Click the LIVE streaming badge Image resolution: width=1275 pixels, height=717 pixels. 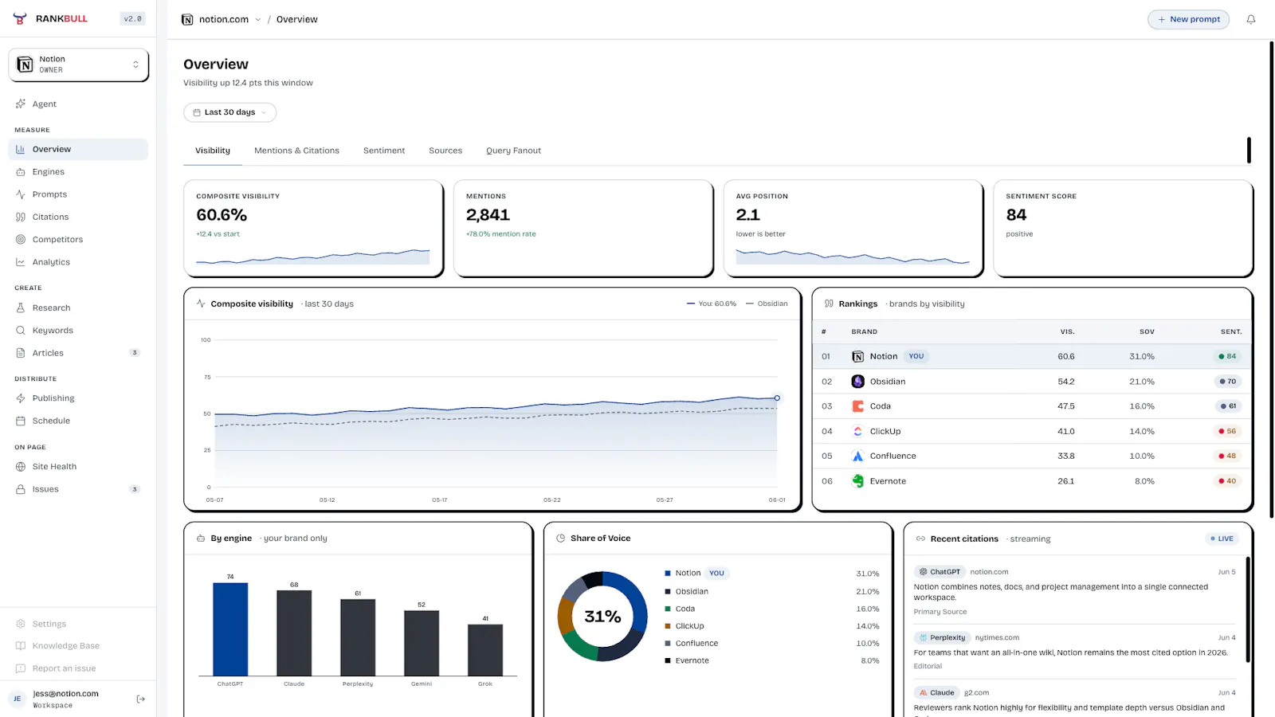point(1222,539)
